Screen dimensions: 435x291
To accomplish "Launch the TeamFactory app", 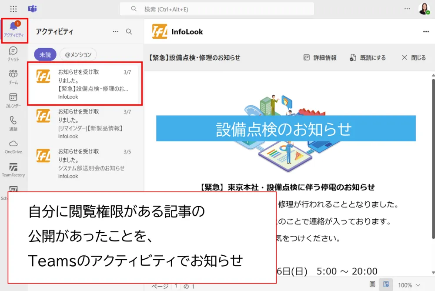I will click(13, 170).
